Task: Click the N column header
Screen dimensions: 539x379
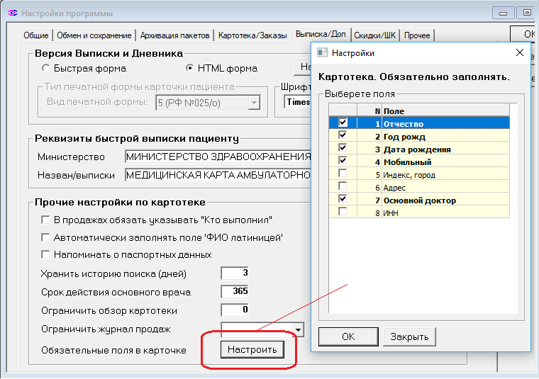Action: click(369, 111)
